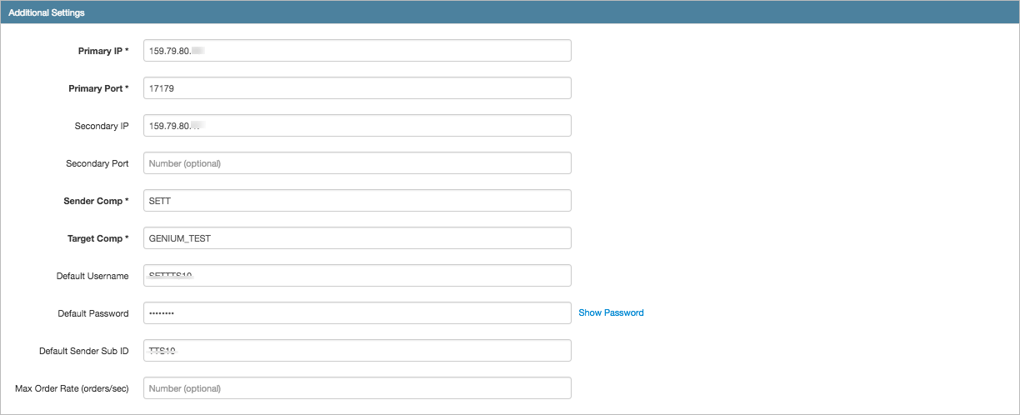Click the Target Comp field with GENIUM_TEST
The height and width of the screenshot is (415, 1020).
[x=357, y=237]
